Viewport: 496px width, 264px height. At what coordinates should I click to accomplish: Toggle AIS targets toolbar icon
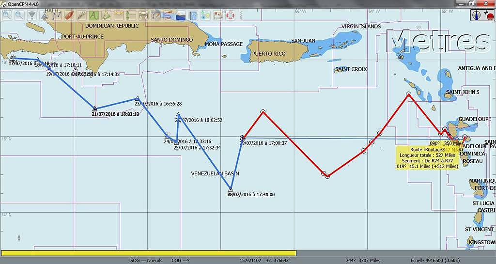[106, 15]
